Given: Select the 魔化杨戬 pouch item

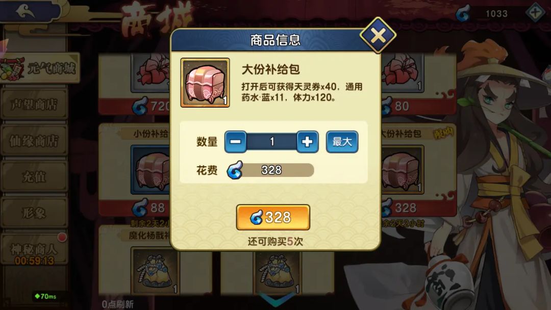Looking at the screenshot, I should (154, 270).
